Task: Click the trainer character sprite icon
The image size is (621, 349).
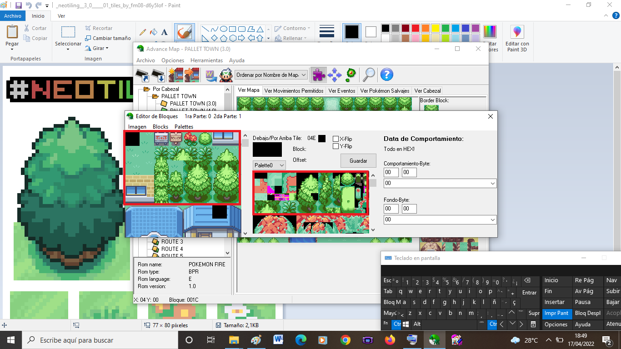Action: pyautogui.click(x=226, y=75)
